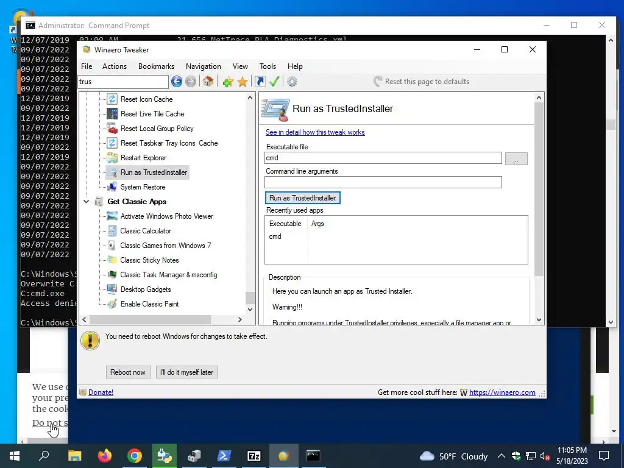This screenshot has height=468, width=624.
Task: Select Classic Task Manager & msconfig
Action: 169,275
